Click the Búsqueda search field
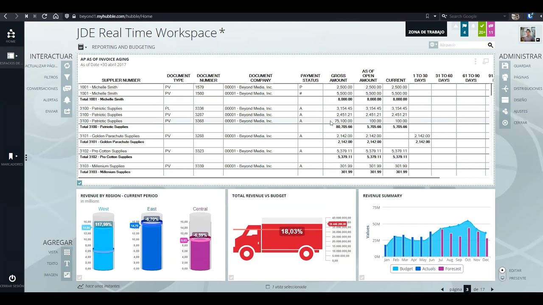 click(462, 45)
